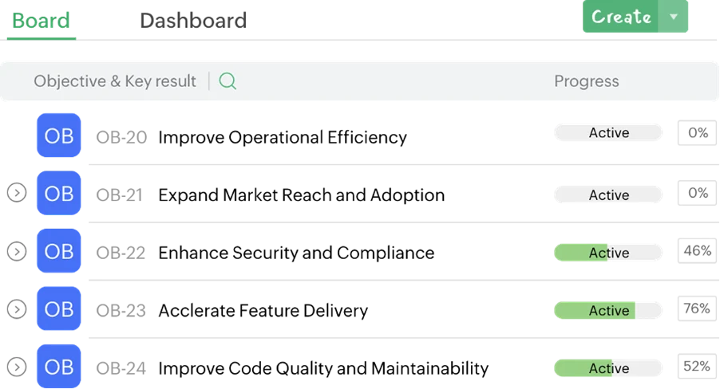Expand the second objective row using its chevron
Image resolution: width=720 pixels, height=389 pixels.
(x=17, y=193)
